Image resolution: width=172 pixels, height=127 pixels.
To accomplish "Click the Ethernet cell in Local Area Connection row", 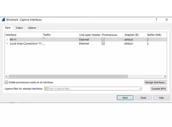I will tap(84, 44).
